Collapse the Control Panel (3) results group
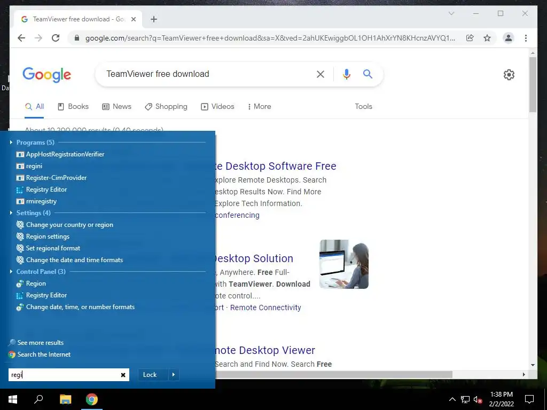This screenshot has height=410, width=547. point(11,271)
